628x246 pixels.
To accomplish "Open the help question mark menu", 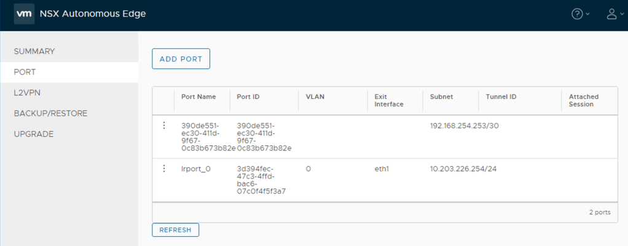I will (580, 14).
